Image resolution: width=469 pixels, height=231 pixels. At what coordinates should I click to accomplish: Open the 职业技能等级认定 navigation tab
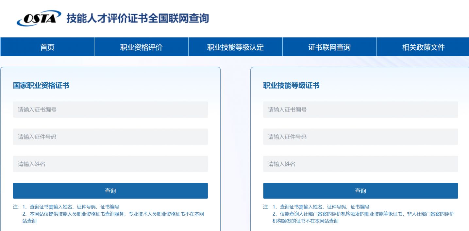coord(236,47)
